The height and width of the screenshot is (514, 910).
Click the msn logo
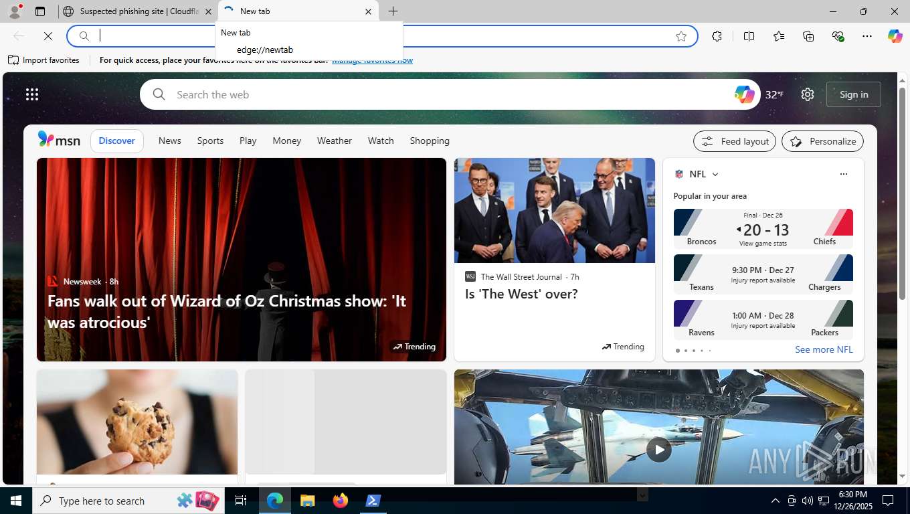[x=59, y=141]
